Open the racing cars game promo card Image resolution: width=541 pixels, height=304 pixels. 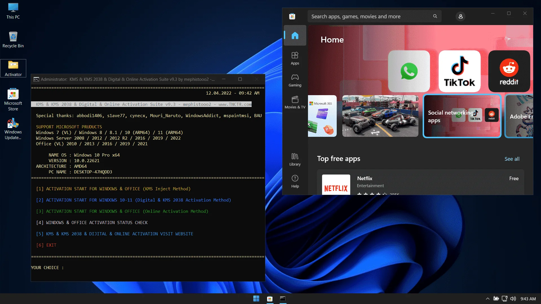click(380, 116)
